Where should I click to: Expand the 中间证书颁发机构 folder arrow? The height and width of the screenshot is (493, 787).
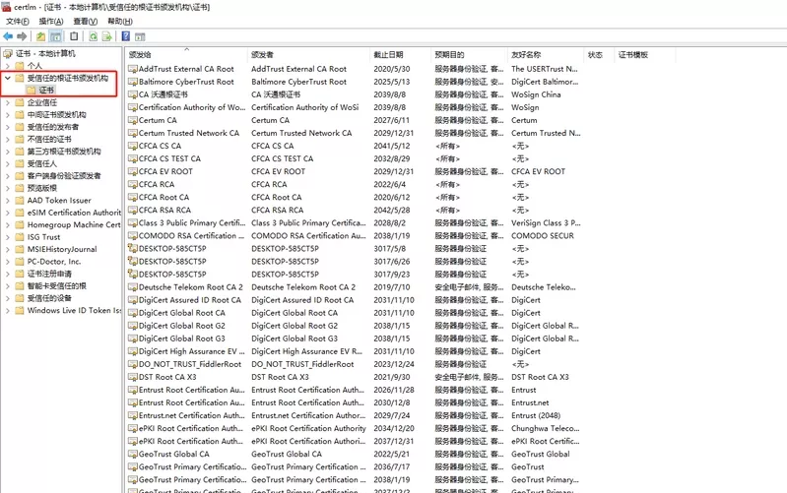pyautogui.click(x=8, y=115)
